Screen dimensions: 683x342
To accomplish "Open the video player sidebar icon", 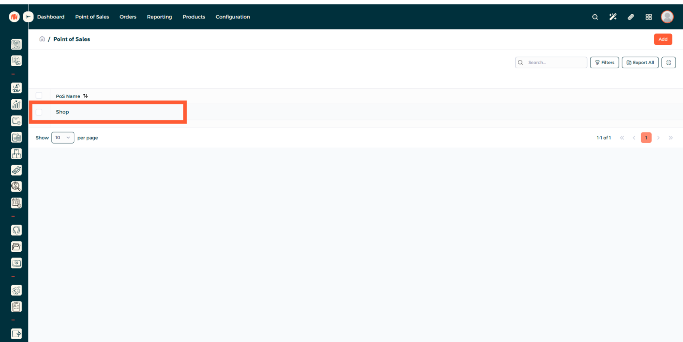I will (16, 263).
